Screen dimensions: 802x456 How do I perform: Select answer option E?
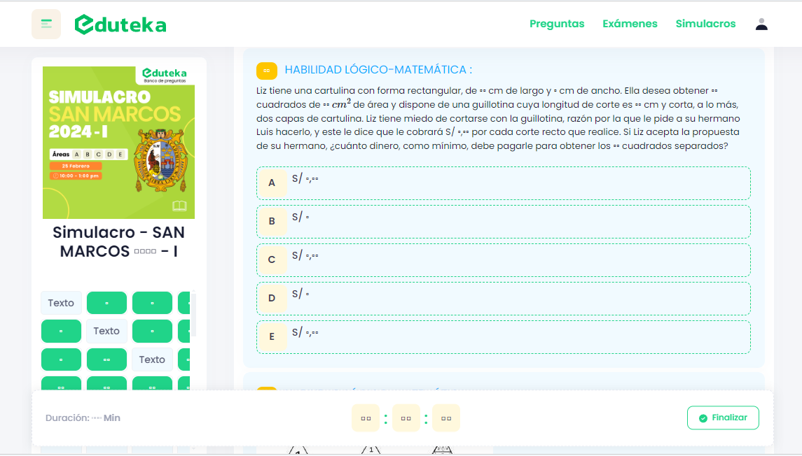tap(504, 337)
